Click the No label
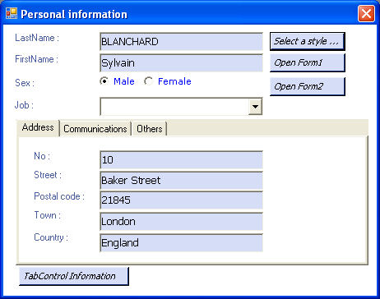The width and height of the screenshot is (380, 299). point(42,156)
